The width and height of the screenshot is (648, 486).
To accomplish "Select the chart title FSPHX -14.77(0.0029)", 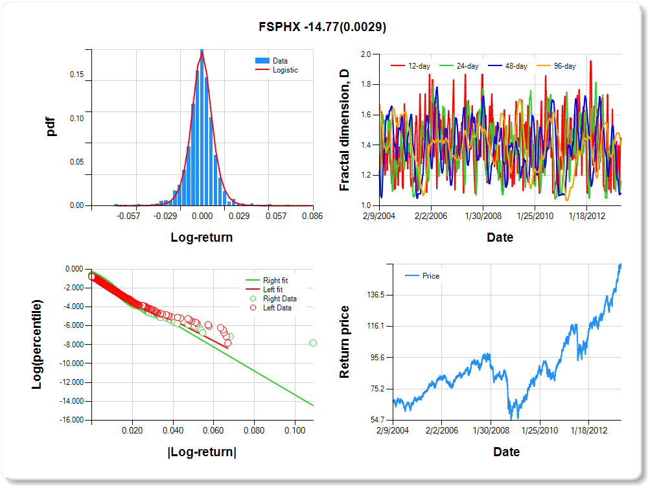I will (322, 27).
